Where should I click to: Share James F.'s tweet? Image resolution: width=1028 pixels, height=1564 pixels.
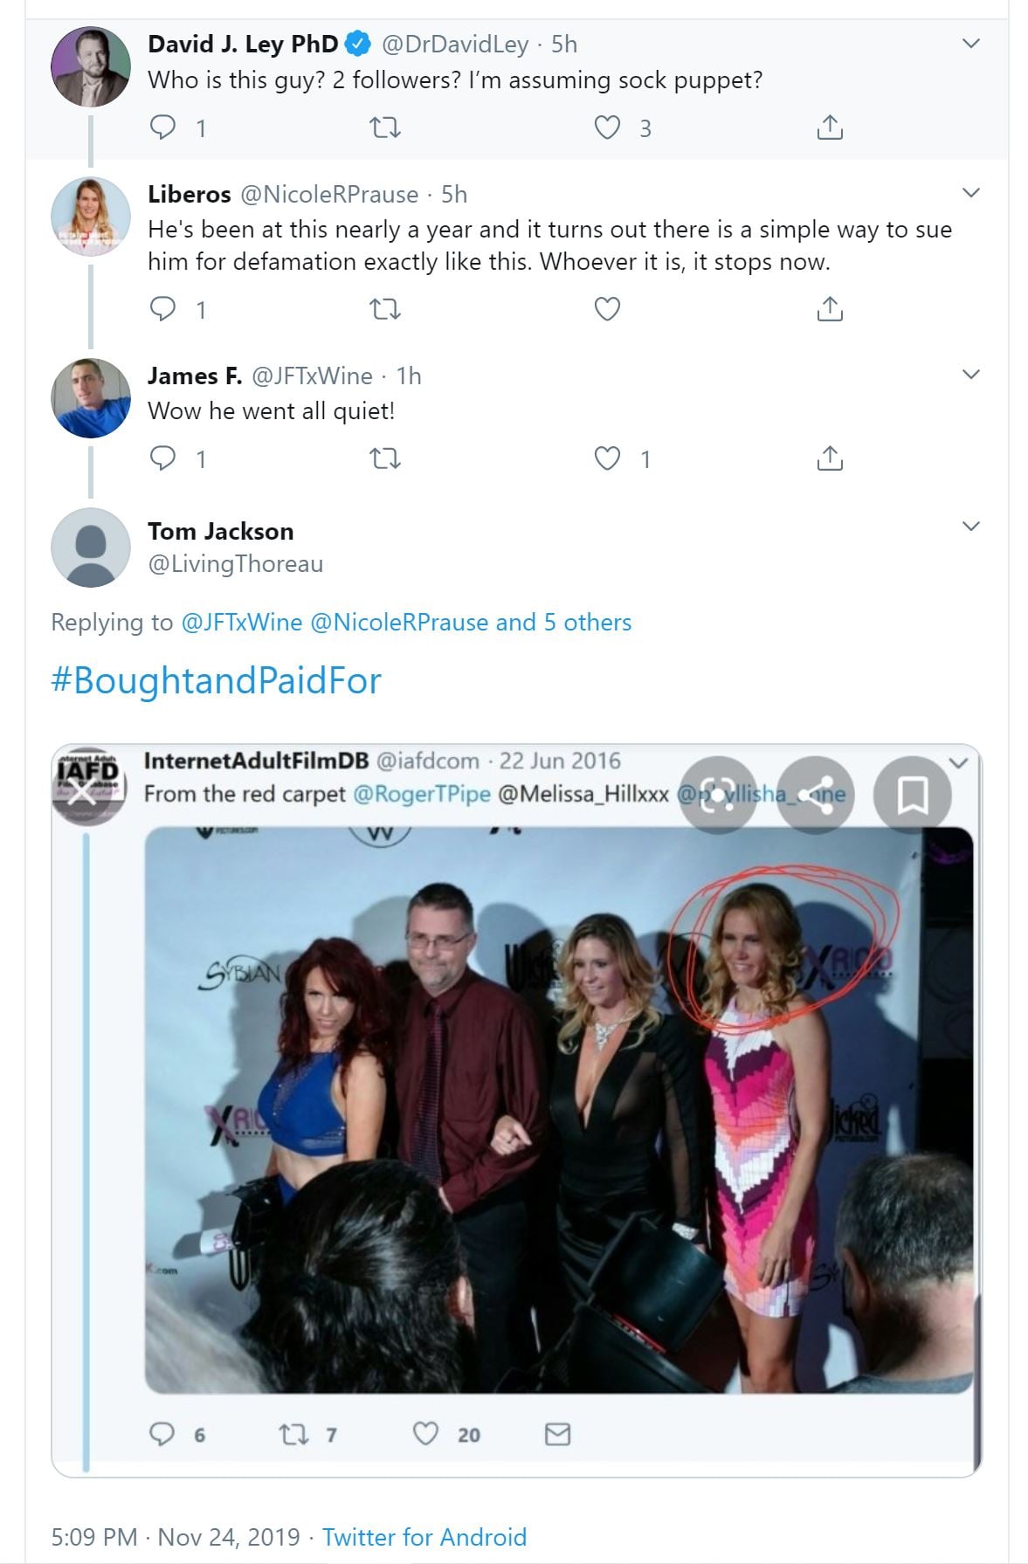point(829,458)
